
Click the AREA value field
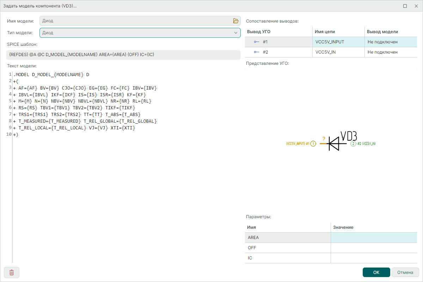coord(374,238)
